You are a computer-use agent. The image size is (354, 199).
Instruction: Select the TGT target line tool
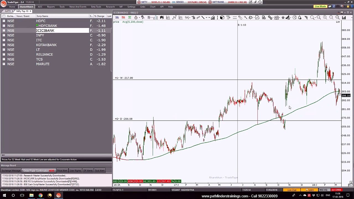click(129, 17)
